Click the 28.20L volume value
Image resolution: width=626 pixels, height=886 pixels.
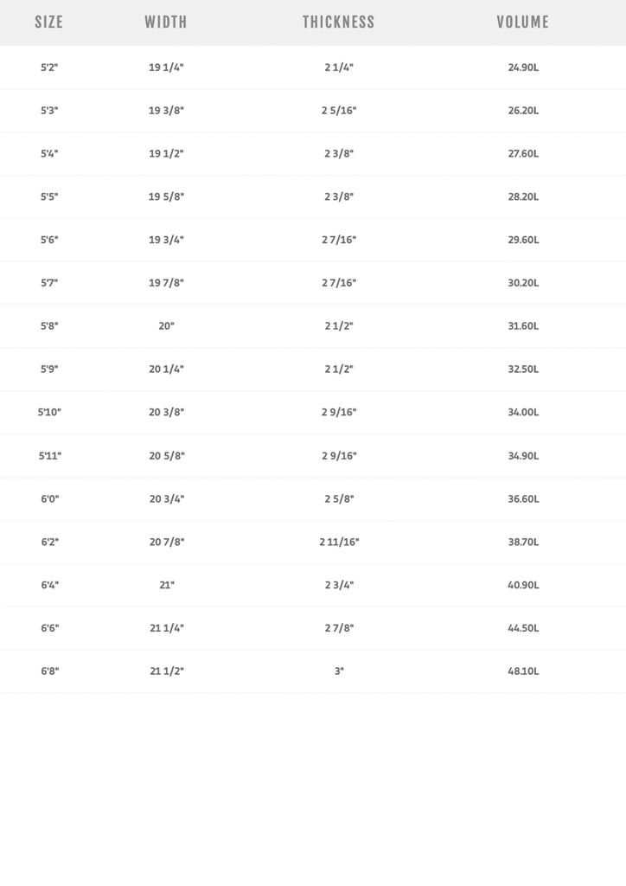[x=523, y=196]
